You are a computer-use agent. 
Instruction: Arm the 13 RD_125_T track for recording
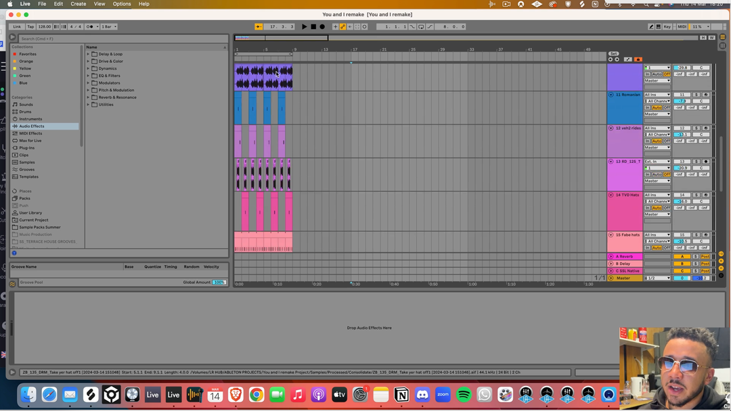tap(705, 162)
